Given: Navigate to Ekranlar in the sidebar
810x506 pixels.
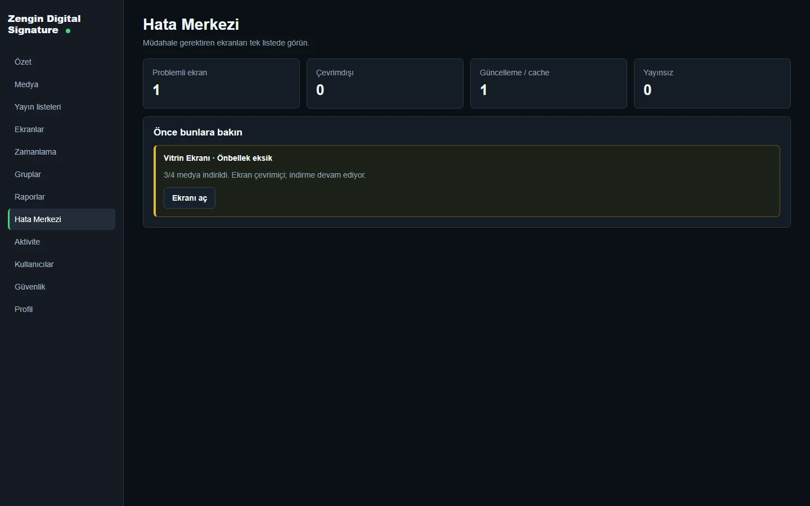Looking at the screenshot, I should (x=61, y=129).
